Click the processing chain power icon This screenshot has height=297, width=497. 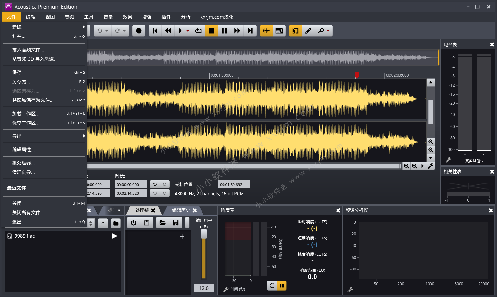click(x=134, y=223)
